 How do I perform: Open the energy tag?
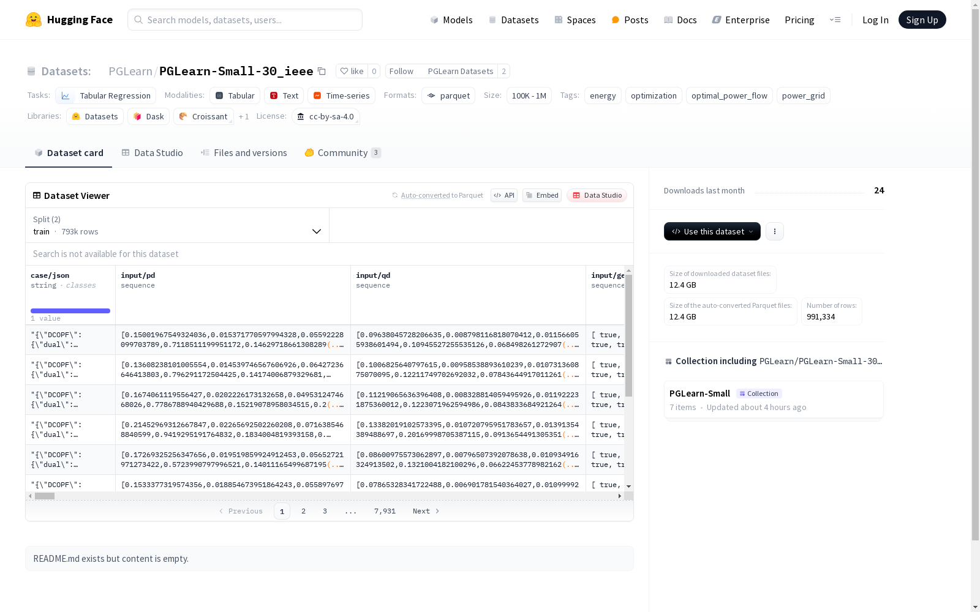(x=603, y=95)
